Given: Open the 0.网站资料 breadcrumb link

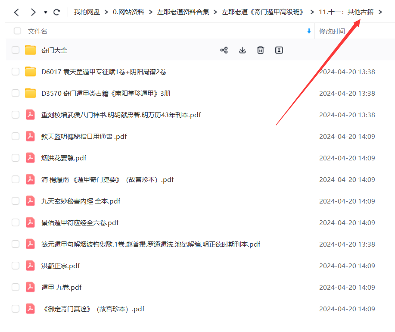Looking at the screenshot, I should point(129,12).
